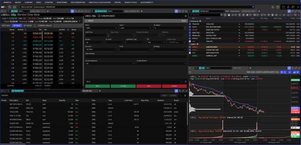This screenshot has width=301, height=145.
Task: Toggle Best Only order book view
Action: click(6, 25)
